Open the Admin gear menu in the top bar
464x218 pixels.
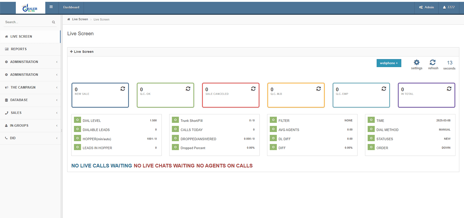coord(426,7)
